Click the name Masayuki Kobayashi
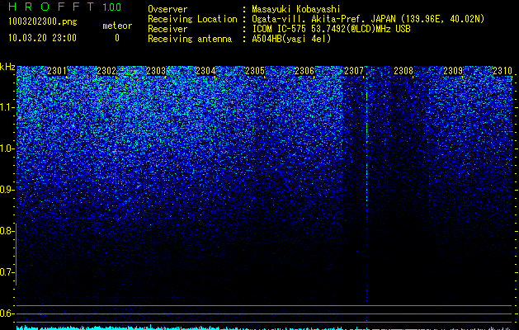Screen dimensions: 519x330 tap(296, 9)
